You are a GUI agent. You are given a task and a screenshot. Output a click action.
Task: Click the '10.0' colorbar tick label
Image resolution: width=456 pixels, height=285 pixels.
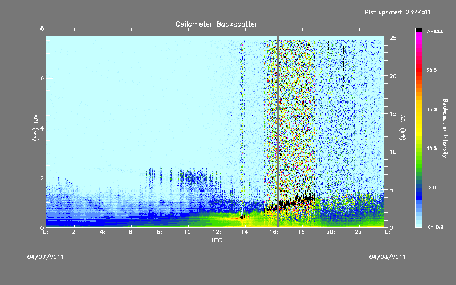tap(431, 149)
